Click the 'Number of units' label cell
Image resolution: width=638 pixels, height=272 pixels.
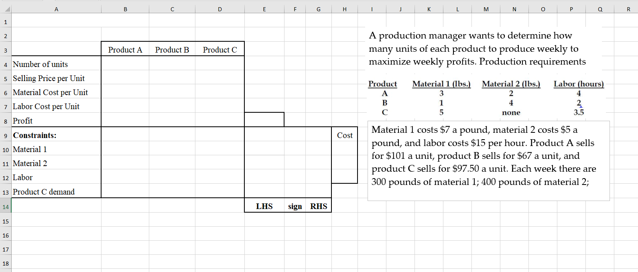coord(56,64)
